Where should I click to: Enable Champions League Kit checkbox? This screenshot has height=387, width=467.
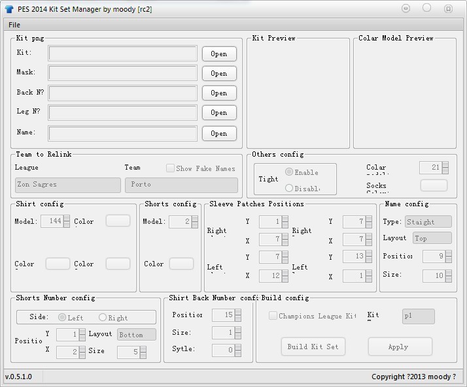click(273, 315)
